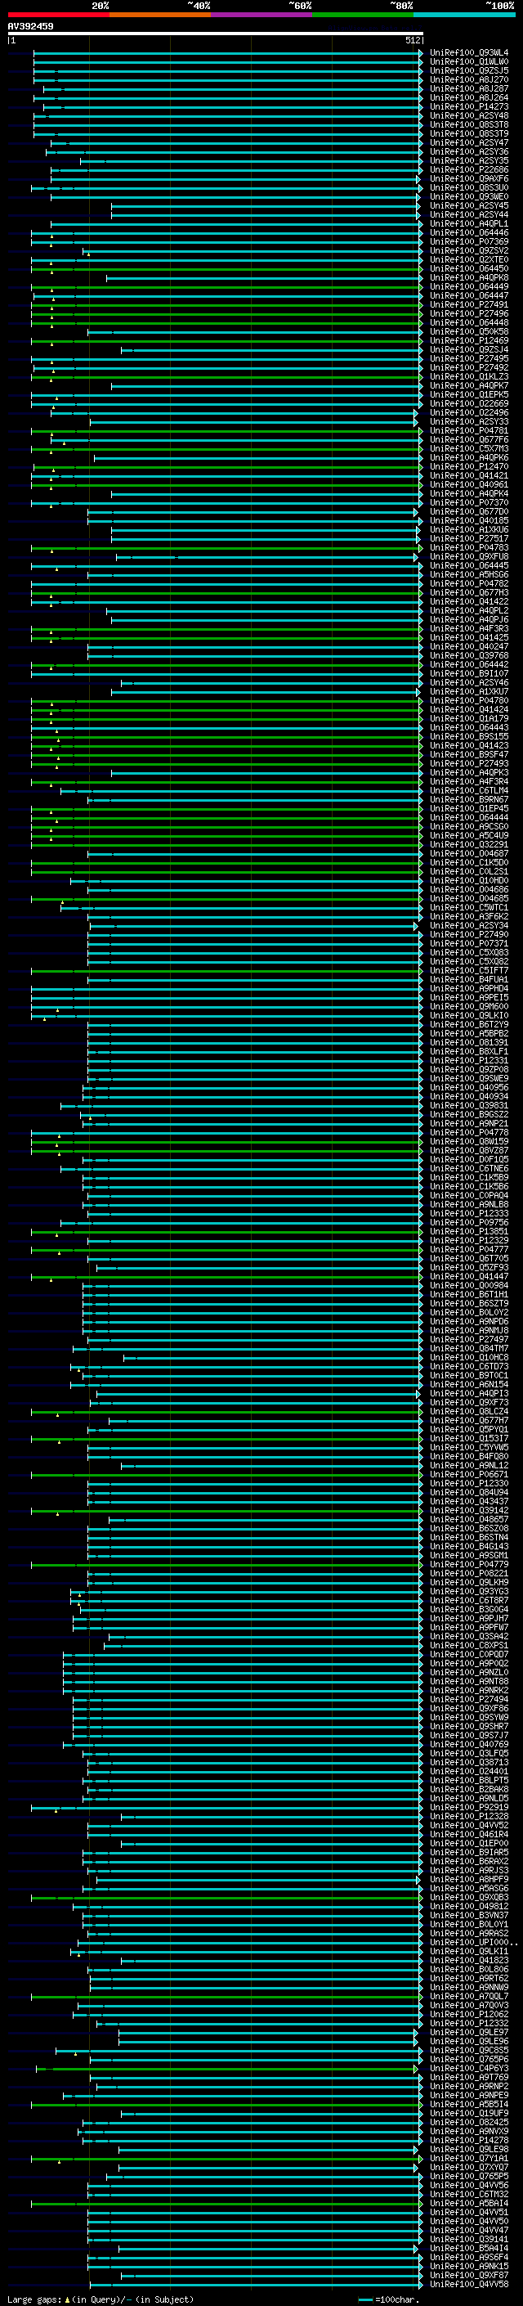Click UniRef100_P07369 hit name
The width and height of the screenshot is (523, 2306).
[469, 241]
